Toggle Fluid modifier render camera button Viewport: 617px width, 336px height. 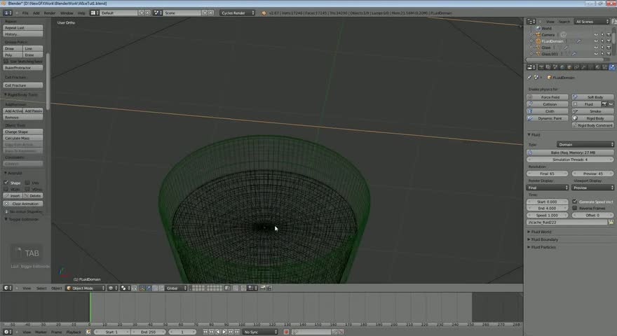[604, 104]
